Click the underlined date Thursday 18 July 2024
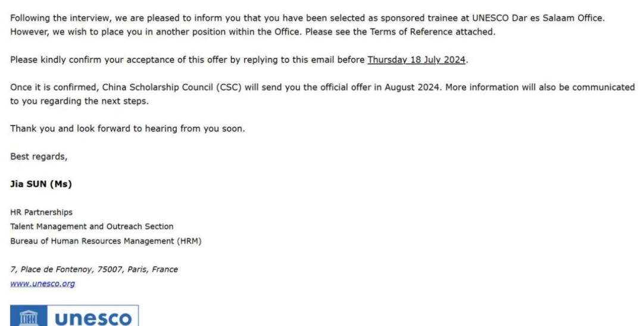The height and width of the screenshot is (326, 643). (416, 59)
